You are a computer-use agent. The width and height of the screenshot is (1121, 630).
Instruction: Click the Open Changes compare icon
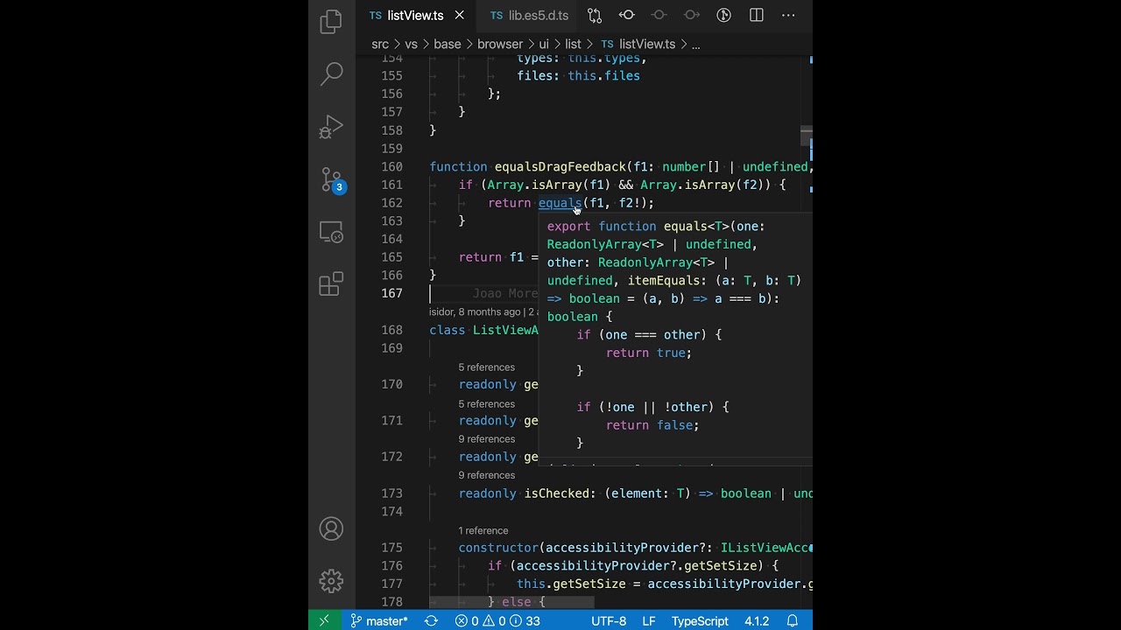click(595, 15)
